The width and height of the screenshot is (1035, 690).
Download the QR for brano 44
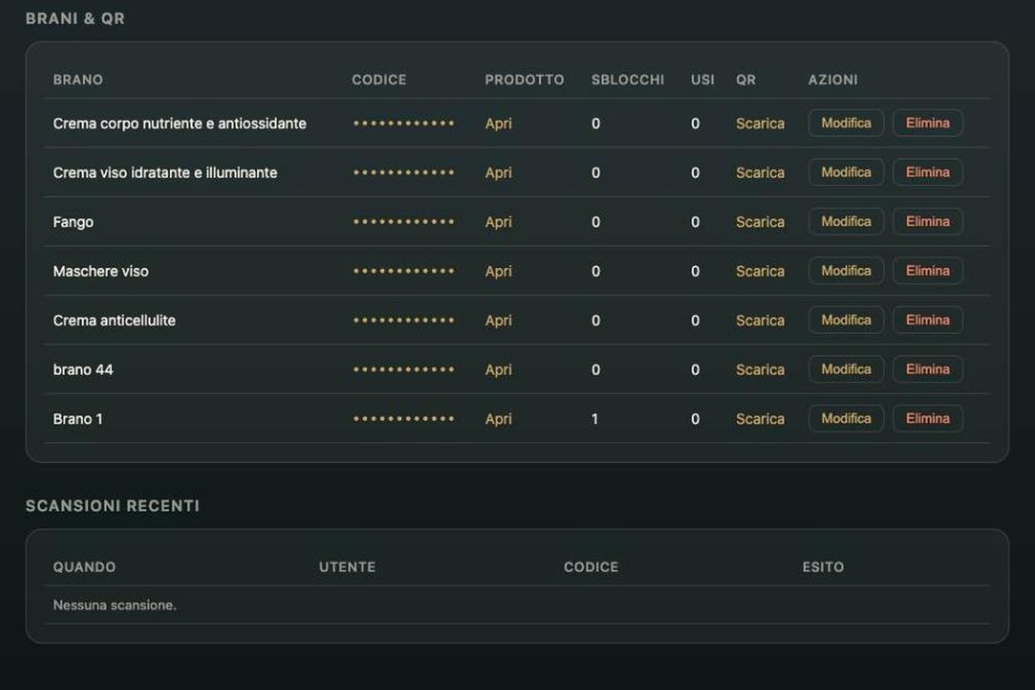(x=760, y=369)
